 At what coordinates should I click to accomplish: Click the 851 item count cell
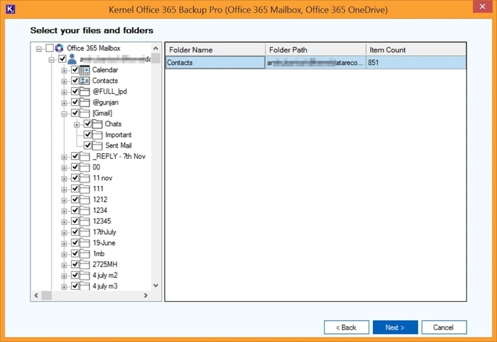416,62
